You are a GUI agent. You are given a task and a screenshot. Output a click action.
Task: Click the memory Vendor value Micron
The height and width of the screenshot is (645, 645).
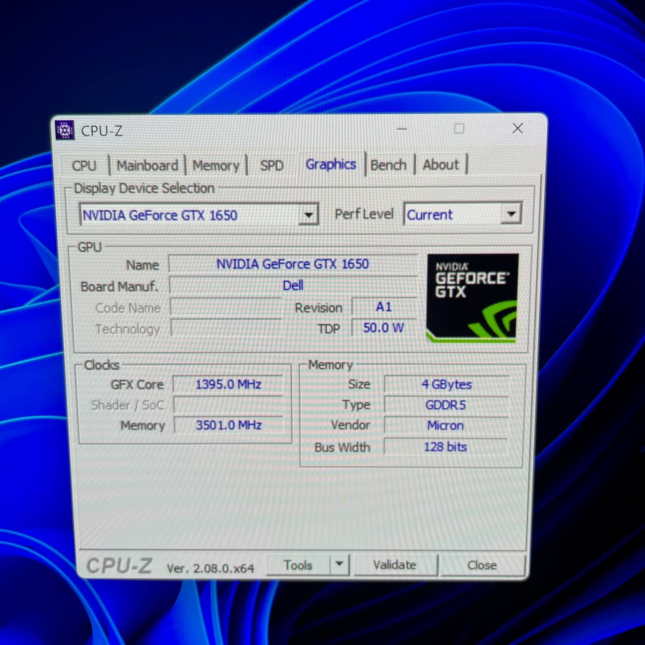click(x=446, y=425)
